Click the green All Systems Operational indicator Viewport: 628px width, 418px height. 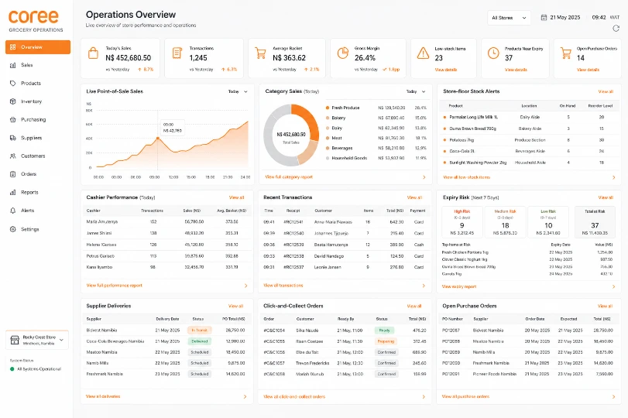[x=12, y=369]
